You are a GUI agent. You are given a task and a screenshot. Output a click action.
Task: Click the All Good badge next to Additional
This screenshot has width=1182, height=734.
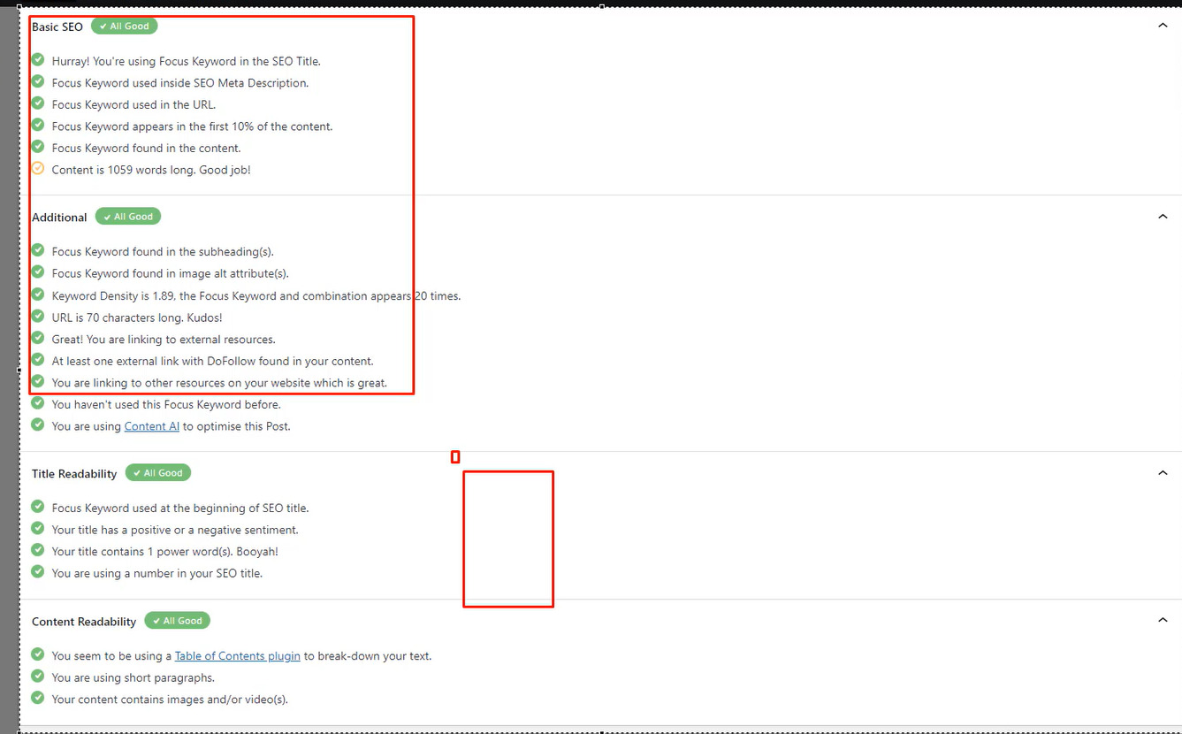click(127, 216)
